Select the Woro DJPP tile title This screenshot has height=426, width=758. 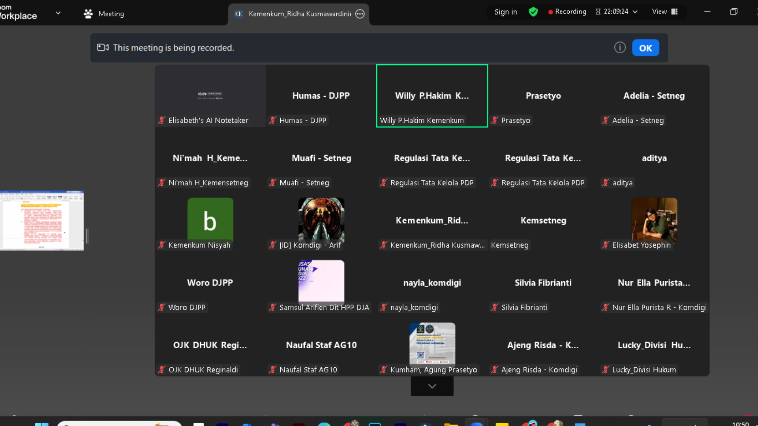(x=210, y=283)
